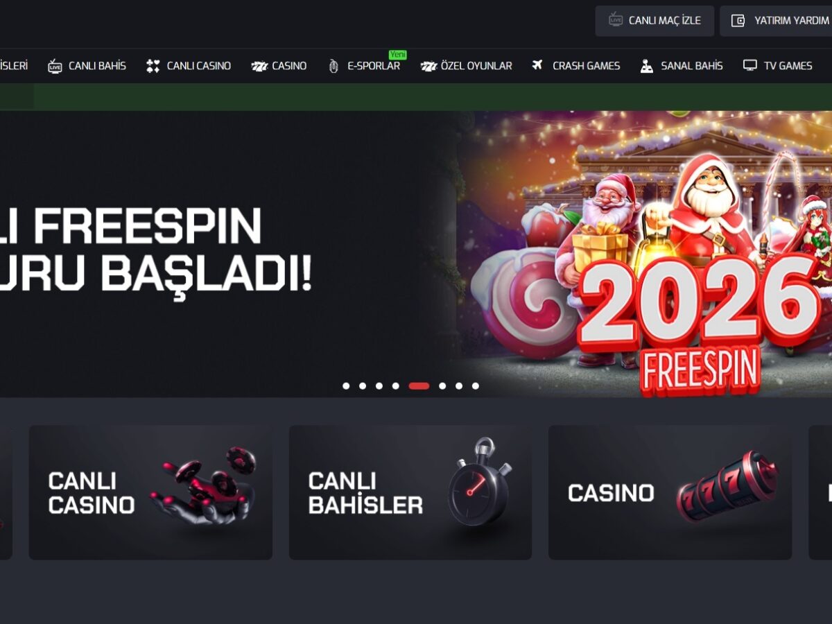Image resolution: width=832 pixels, height=624 pixels.
Task: Click the wallet icon beside Yatırım Yardım
Action: coord(738,21)
